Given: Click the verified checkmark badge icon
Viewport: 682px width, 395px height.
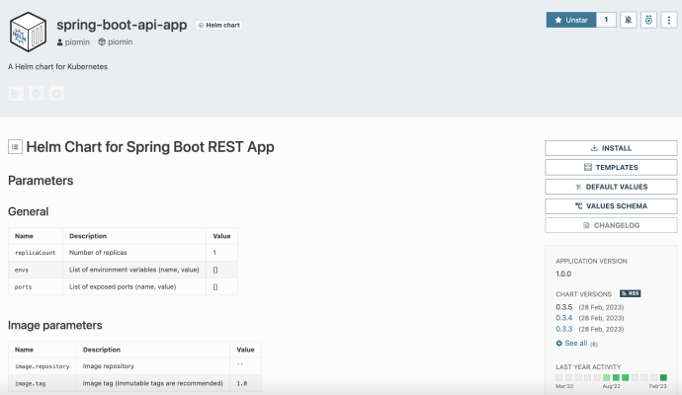Looking at the screenshot, I should (x=37, y=93).
